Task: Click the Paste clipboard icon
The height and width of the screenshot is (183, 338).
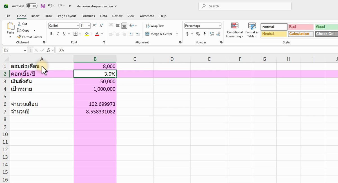Action: click(x=10, y=26)
